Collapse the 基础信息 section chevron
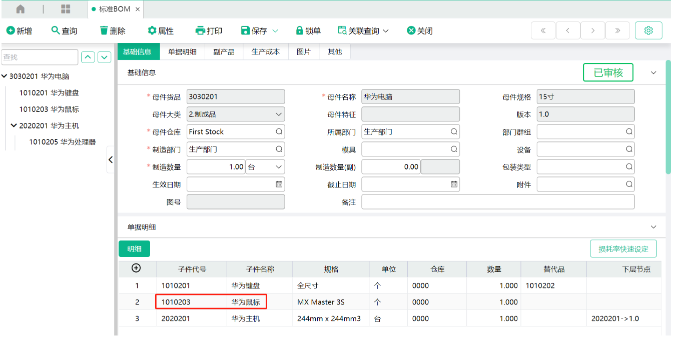 (x=653, y=73)
